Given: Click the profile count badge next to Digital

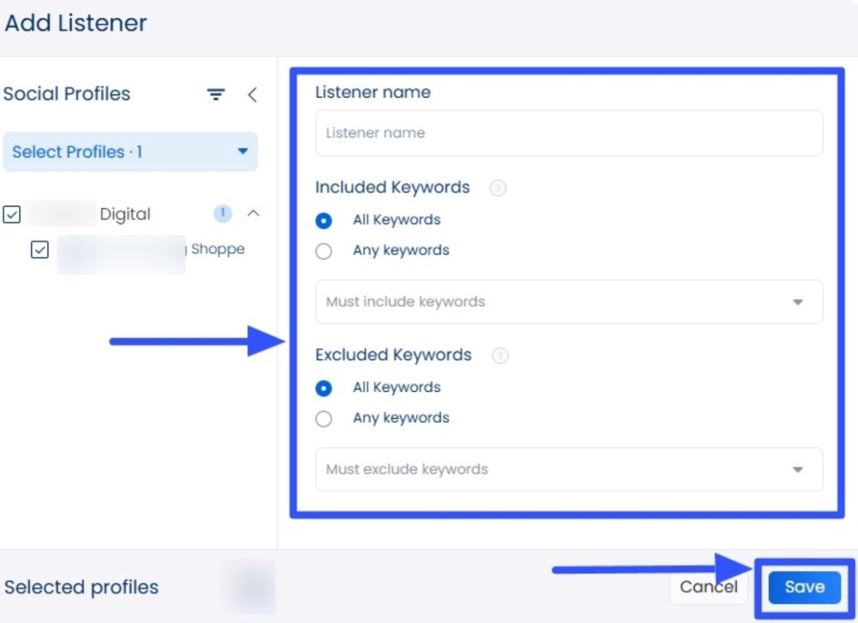Looking at the screenshot, I should tap(223, 214).
